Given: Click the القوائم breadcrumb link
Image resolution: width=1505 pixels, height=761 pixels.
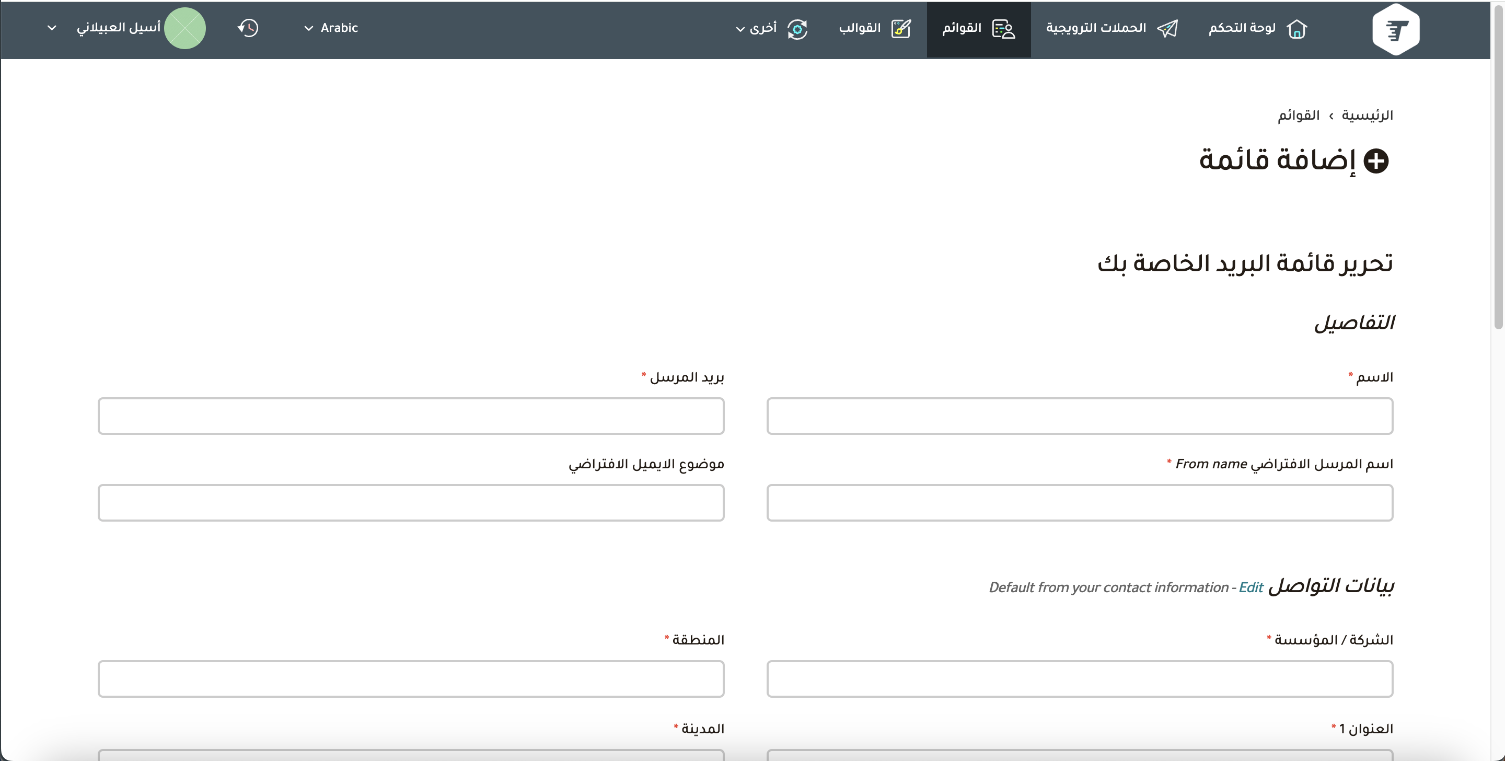Looking at the screenshot, I should 1298,115.
